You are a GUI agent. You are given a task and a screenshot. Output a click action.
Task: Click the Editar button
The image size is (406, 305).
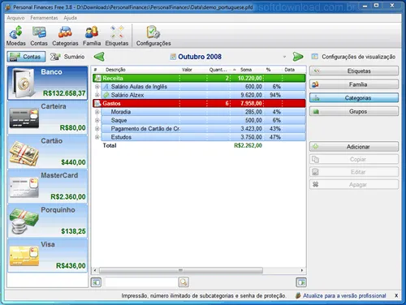354,172
